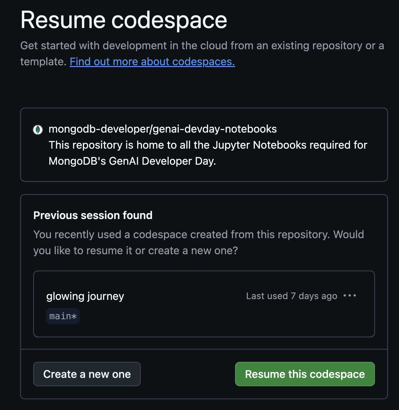Click the 'Resume codespace' page title

coord(124,20)
